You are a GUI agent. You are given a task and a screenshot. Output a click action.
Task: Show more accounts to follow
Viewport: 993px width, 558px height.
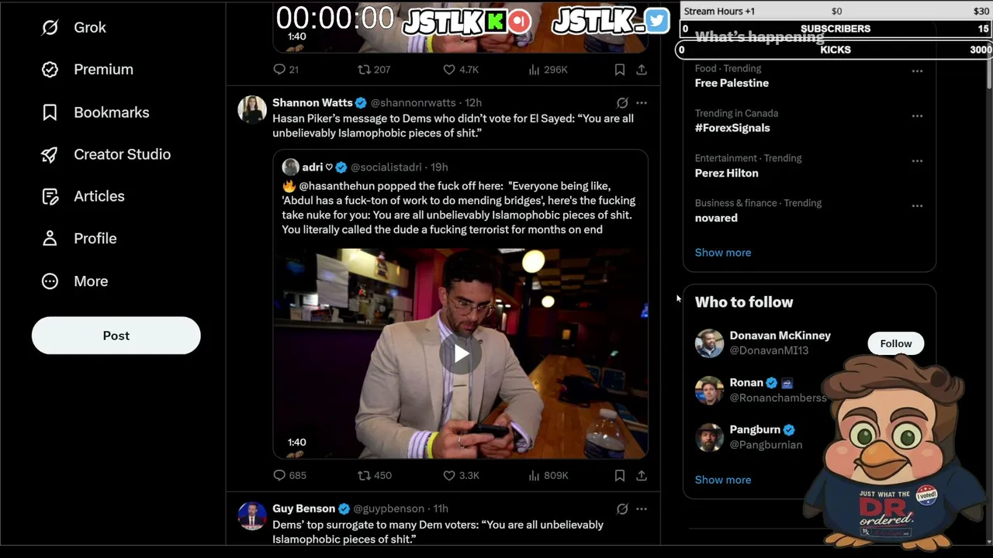(723, 480)
